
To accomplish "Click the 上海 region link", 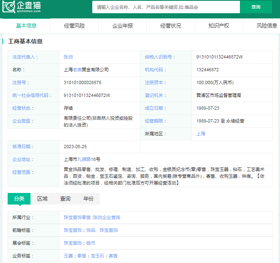I will [x=201, y=134].
